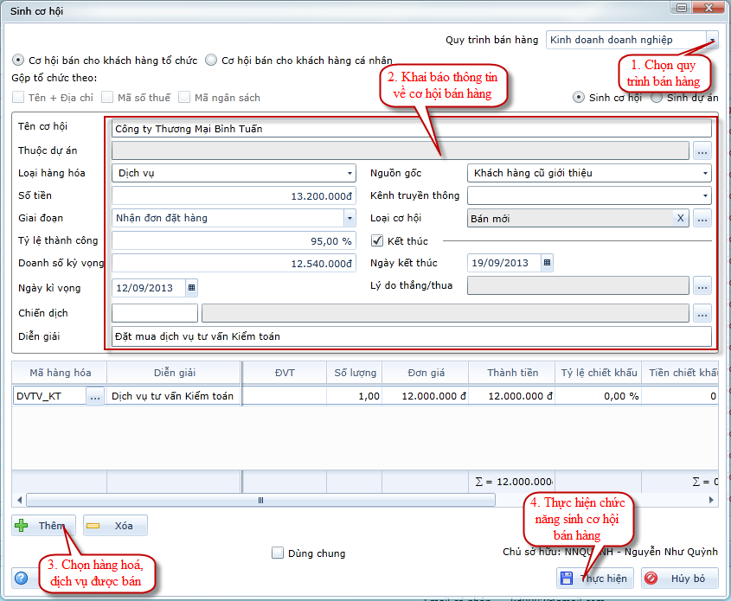Open the Ngày kì vọng calendar picker
731x601 pixels.
(191, 286)
